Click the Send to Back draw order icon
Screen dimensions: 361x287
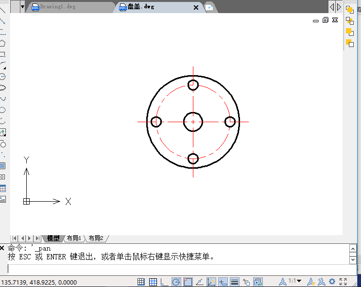tap(349, 20)
